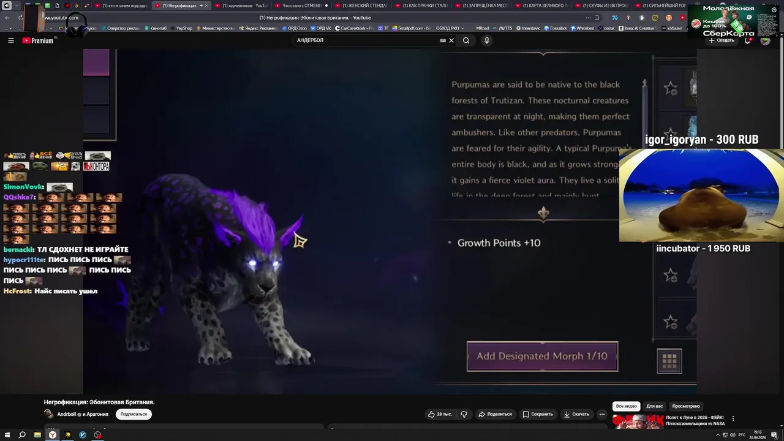Image resolution: width=784 pixels, height=441 pixels.
Task: Go back with browser back arrow
Action: point(7,18)
